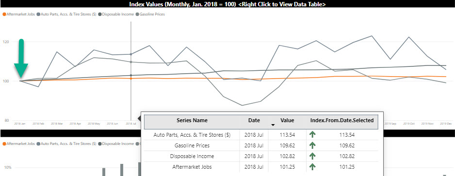This screenshot has height=176, width=455.
Task: Select Auto Parts, Accs. & Tire Stores in top legend
Action: 66,14
